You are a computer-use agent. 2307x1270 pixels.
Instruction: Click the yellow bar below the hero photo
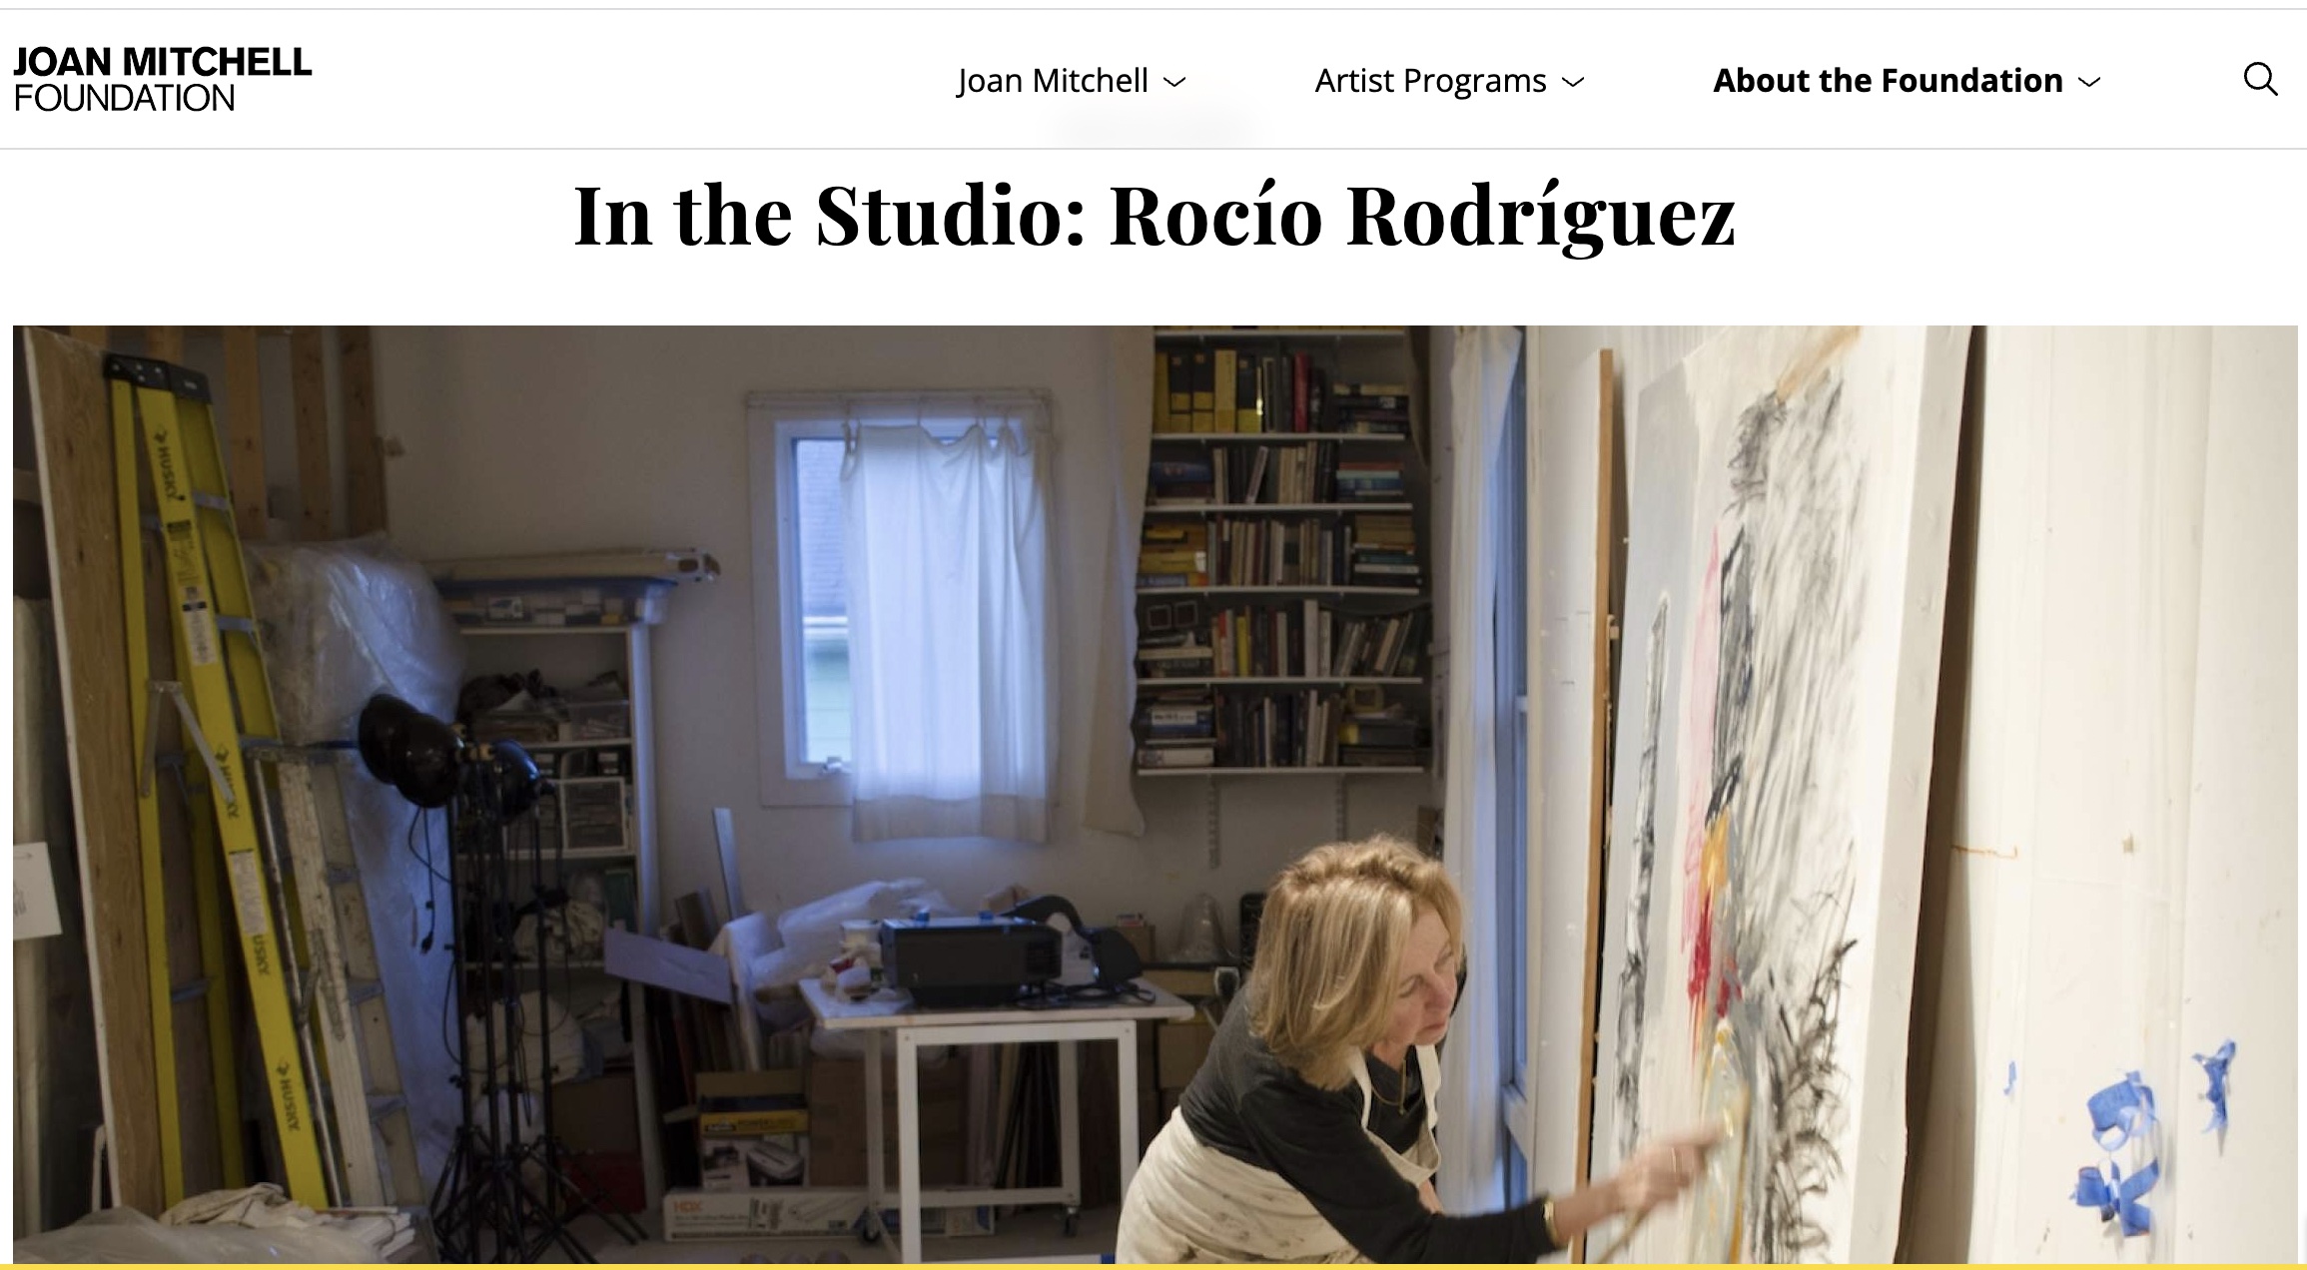[1154, 1266]
